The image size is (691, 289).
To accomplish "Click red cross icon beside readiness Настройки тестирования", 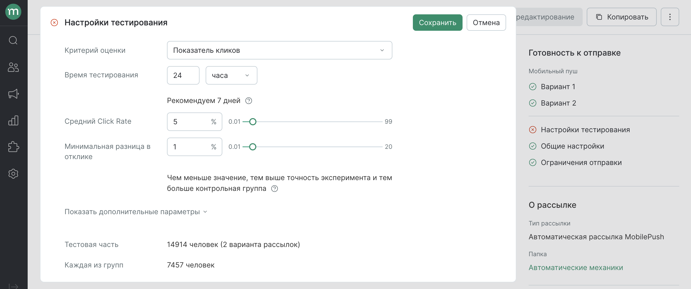I will point(532,130).
